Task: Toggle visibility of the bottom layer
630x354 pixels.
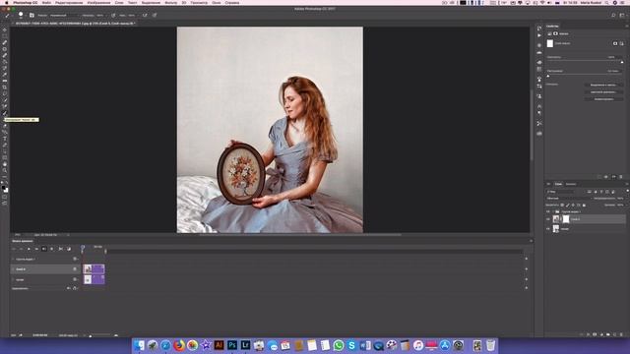Action: (548, 229)
